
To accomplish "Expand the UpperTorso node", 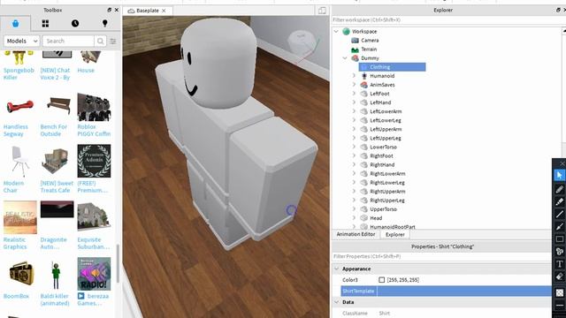I will coord(354,209).
